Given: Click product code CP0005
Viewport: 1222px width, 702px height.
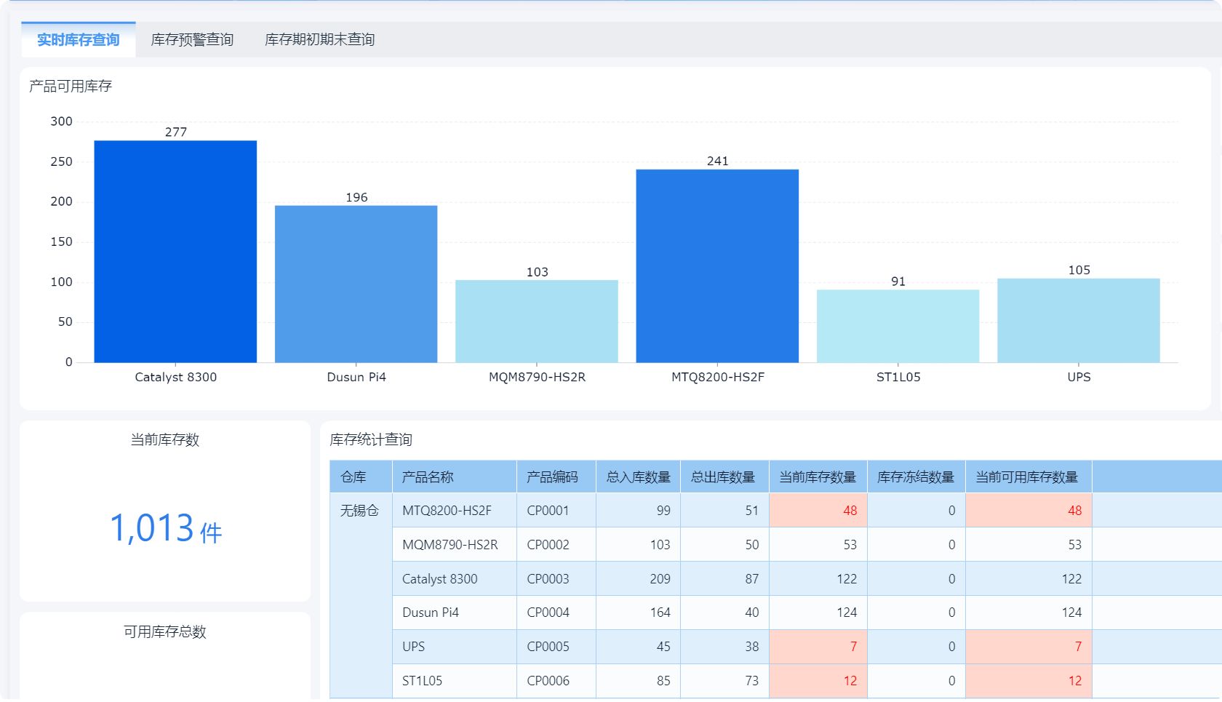Looking at the screenshot, I should (x=548, y=647).
